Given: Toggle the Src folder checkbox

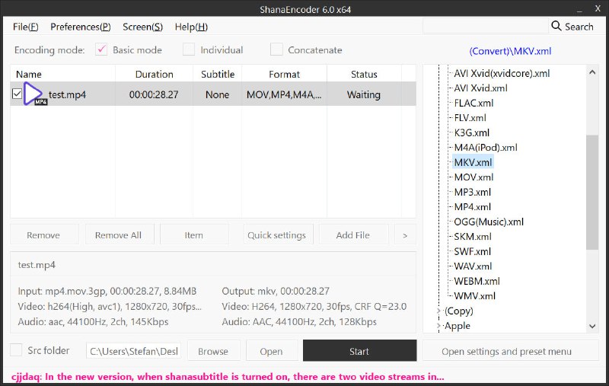Looking at the screenshot, I should click(16, 351).
